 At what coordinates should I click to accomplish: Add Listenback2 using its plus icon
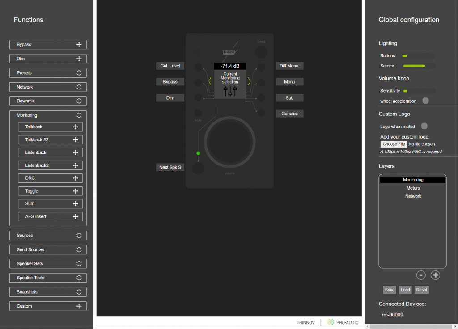[75, 165]
